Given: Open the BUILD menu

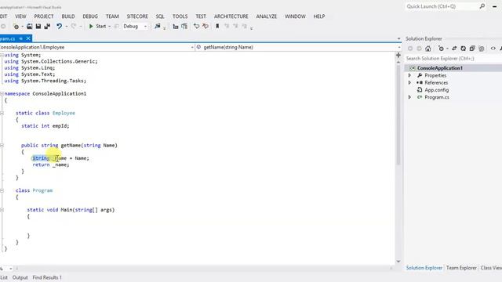Looking at the screenshot, I should [68, 16].
